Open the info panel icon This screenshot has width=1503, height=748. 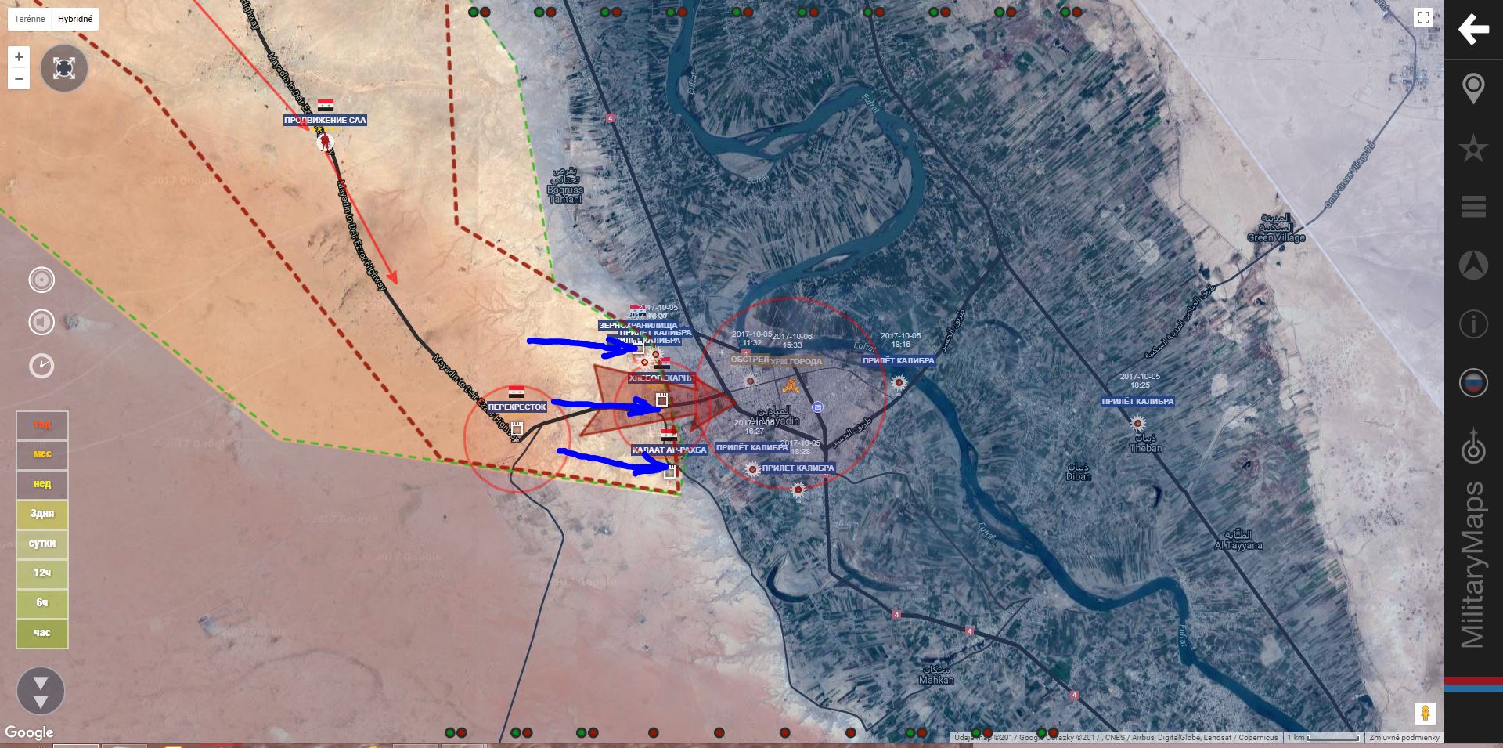[x=1472, y=323]
